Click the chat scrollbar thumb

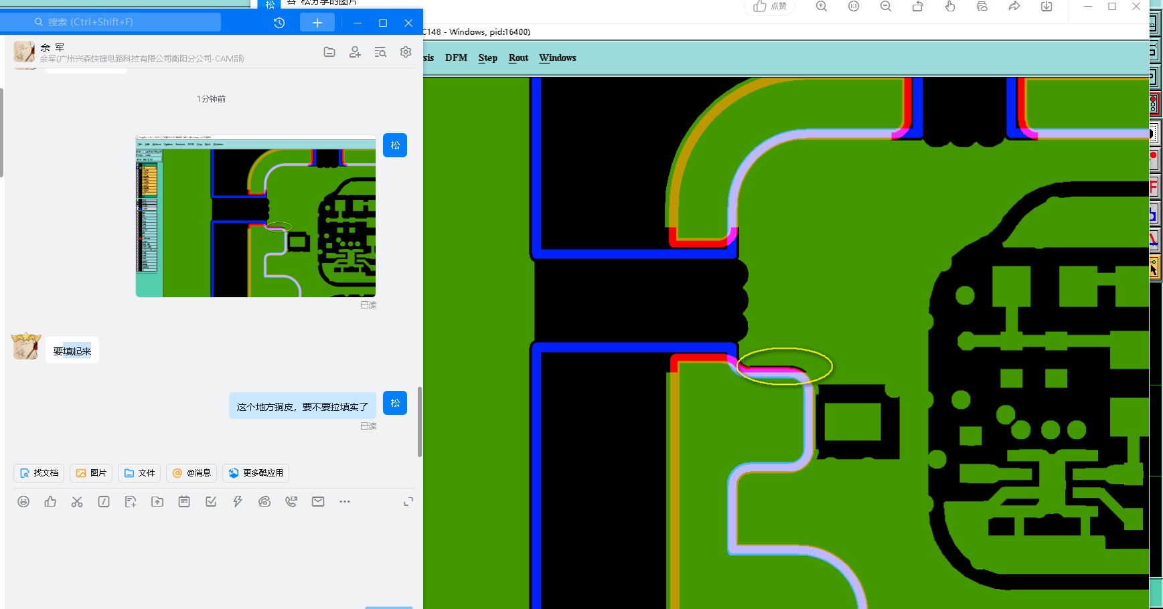(x=420, y=422)
